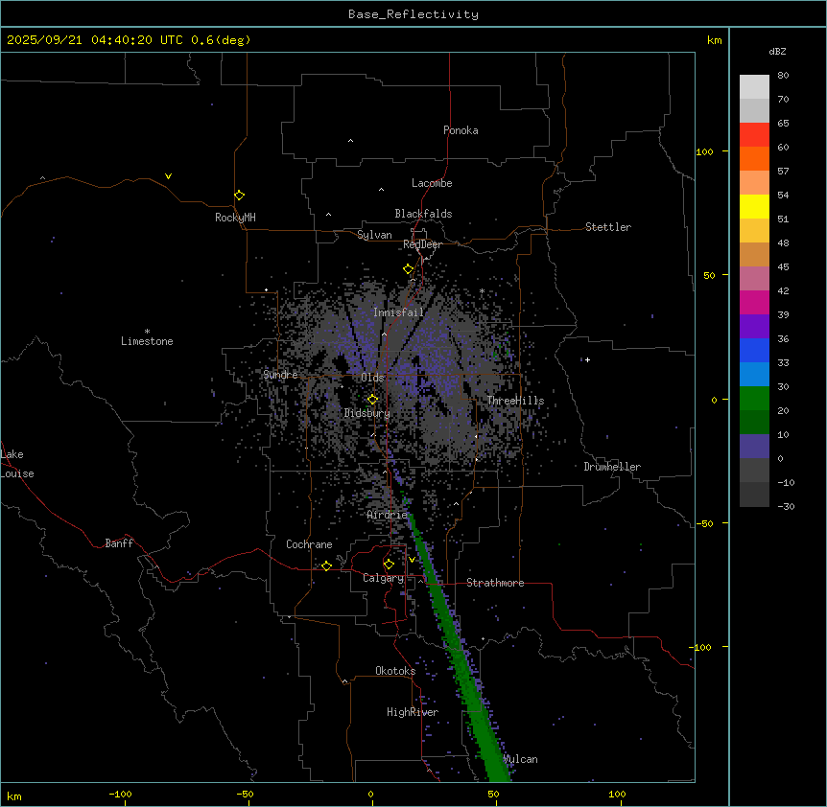Pick the red swatch in dBZ legend
Image resolution: width=827 pixels, height=807 pixels.
pos(754,134)
